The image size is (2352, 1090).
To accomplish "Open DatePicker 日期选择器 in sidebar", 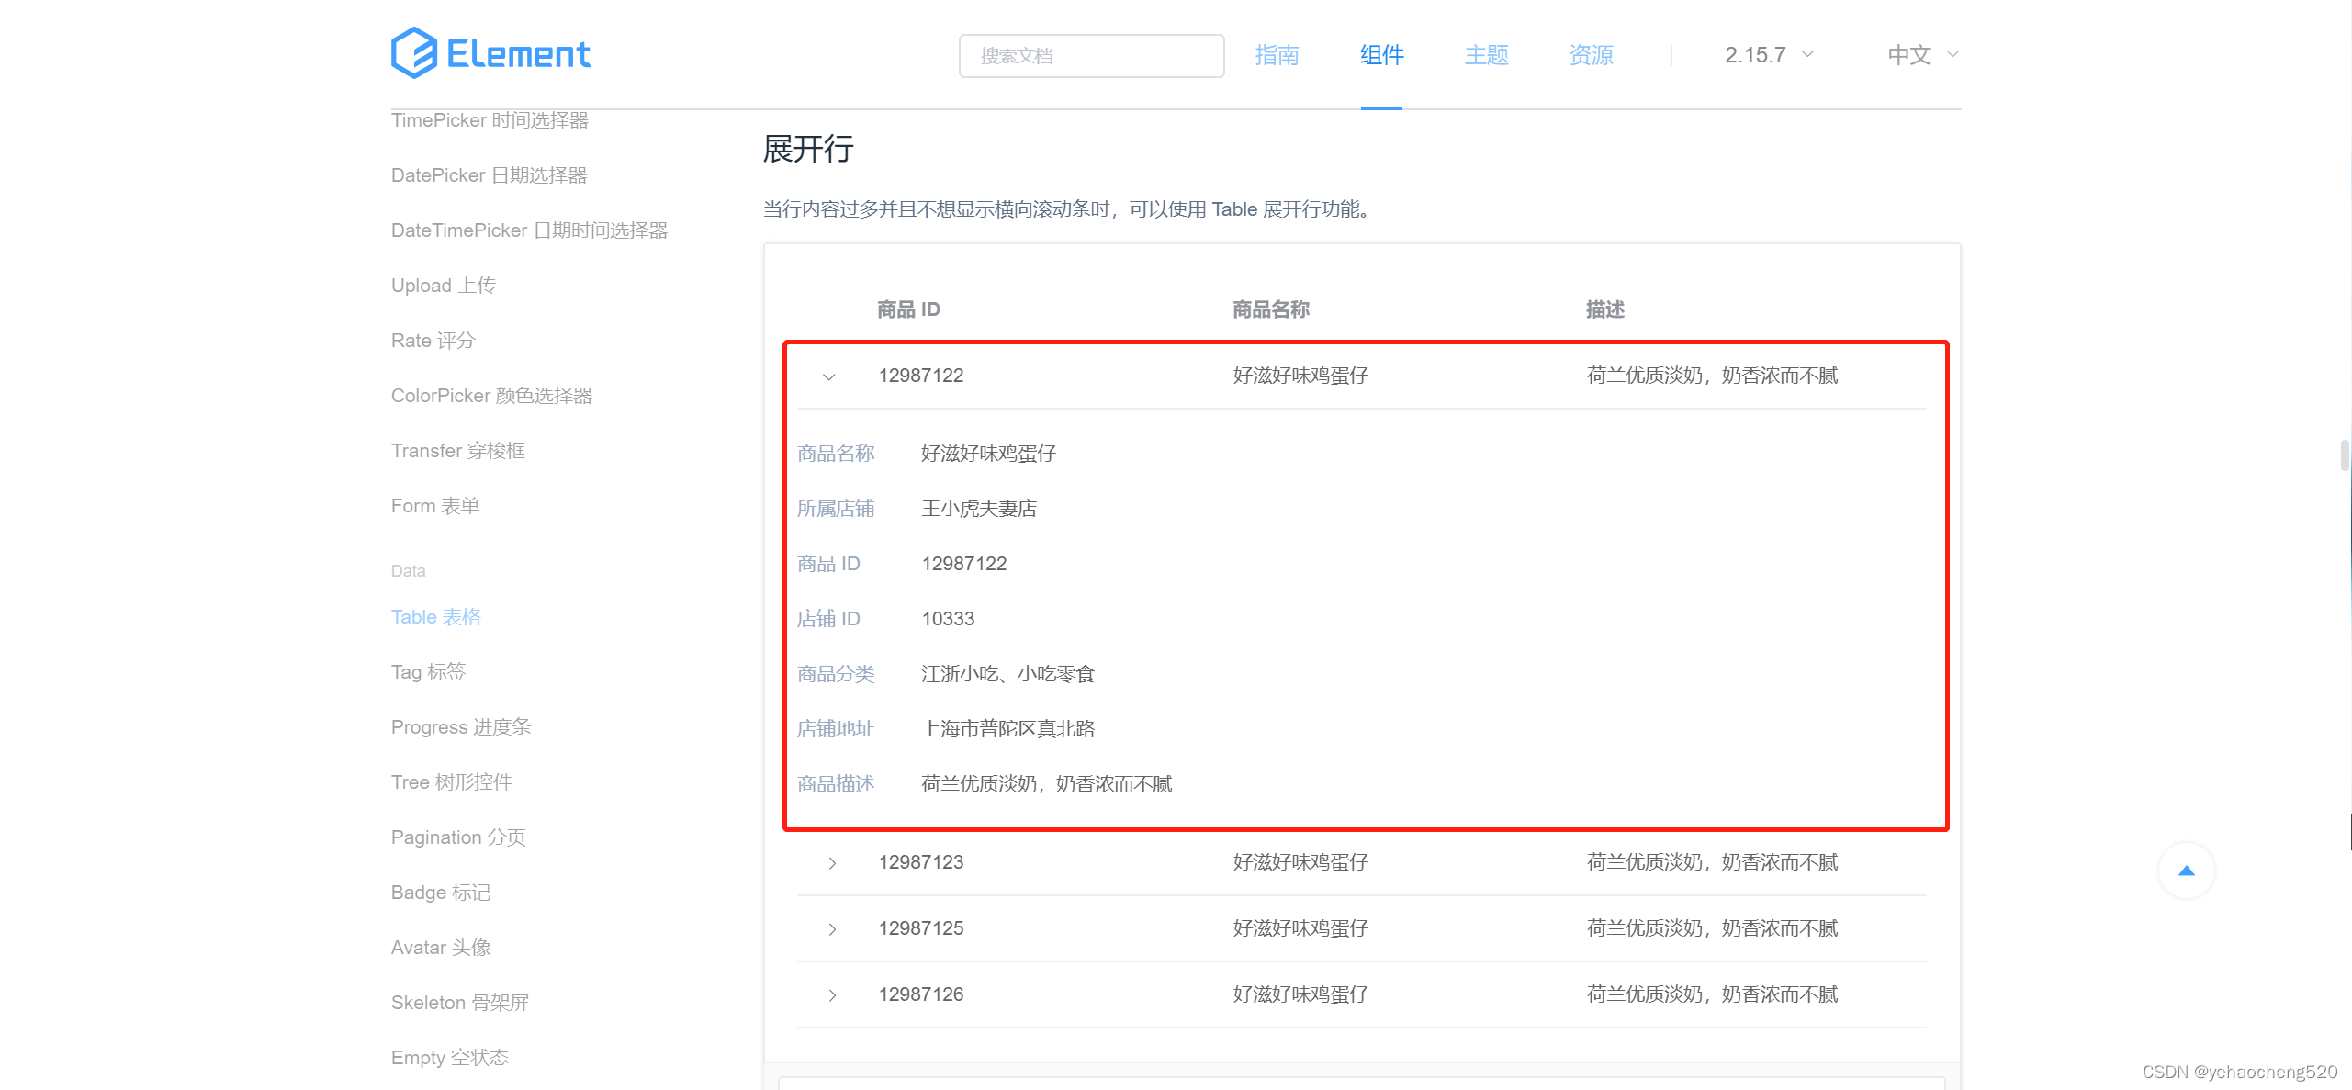I will (x=489, y=175).
